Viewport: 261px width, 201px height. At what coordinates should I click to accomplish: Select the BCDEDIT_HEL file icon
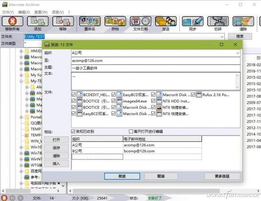80,95
